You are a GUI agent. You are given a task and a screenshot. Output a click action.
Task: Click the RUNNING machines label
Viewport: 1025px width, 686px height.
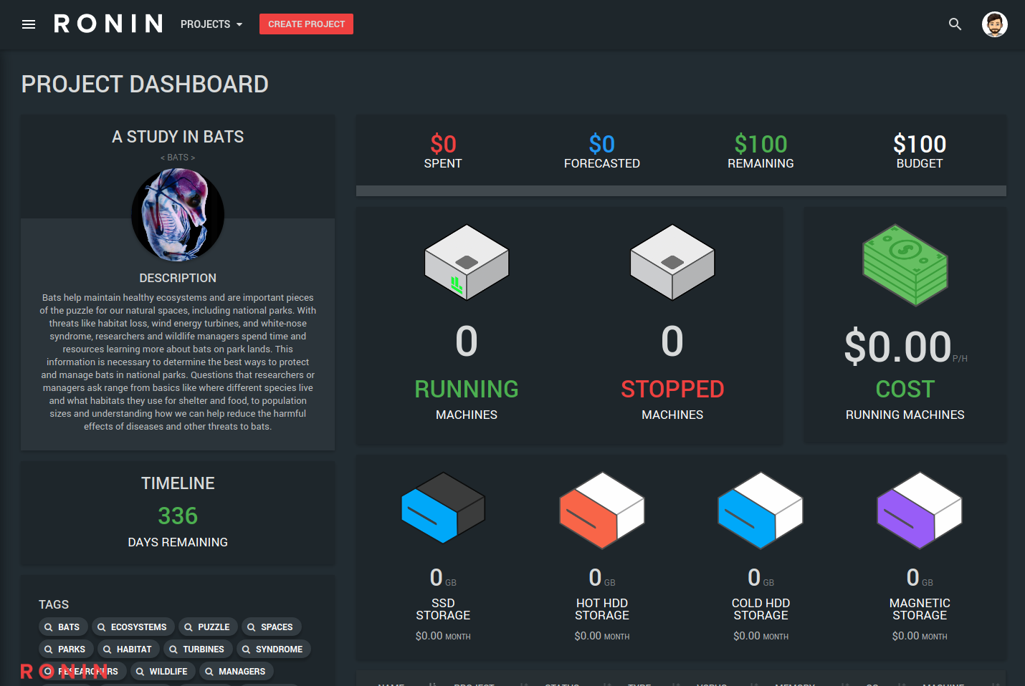coord(467,389)
